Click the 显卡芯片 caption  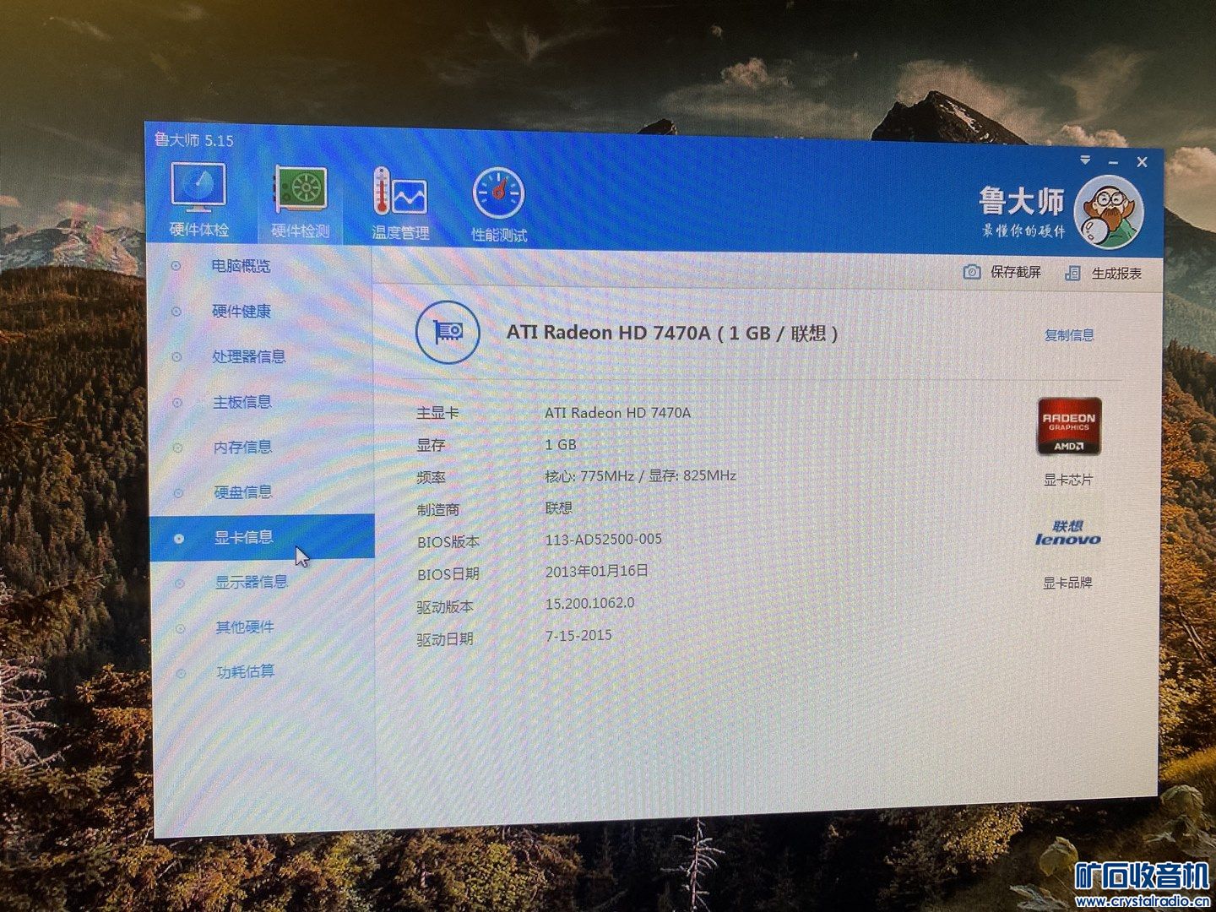[x=1068, y=480]
